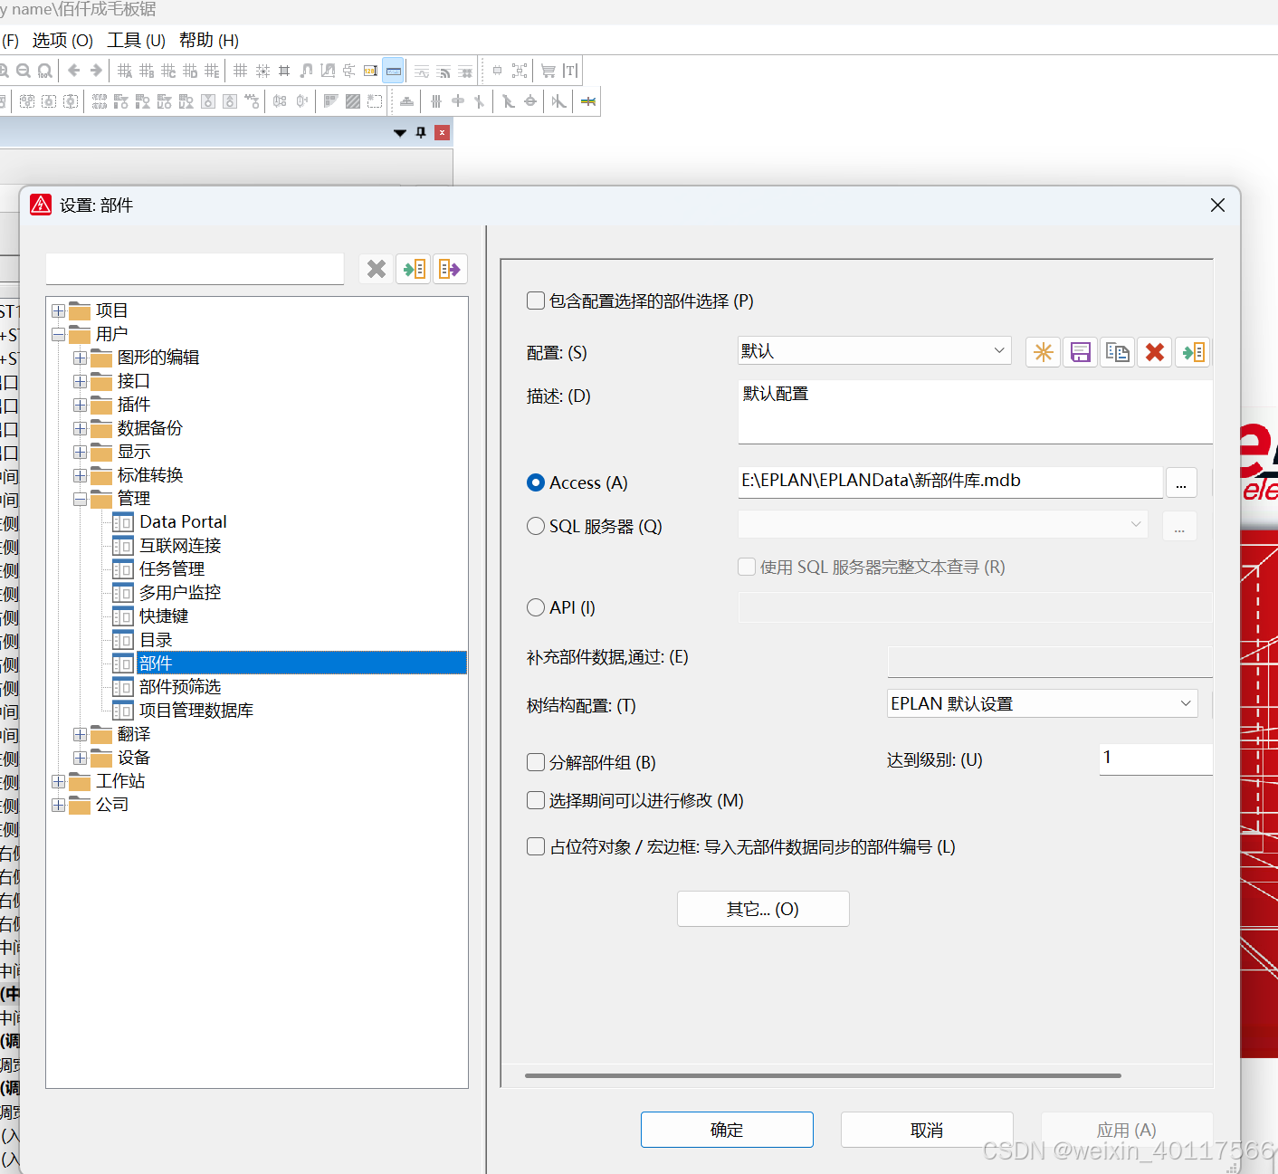The height and width of the screenshot is (1174, 1278).
Task: Expand the 项目 tree node
Action: [59, 310]
